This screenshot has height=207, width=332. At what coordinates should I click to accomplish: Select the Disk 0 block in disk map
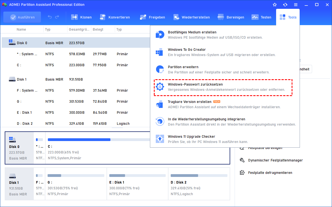pyautogui.click(x=19, y=148)
